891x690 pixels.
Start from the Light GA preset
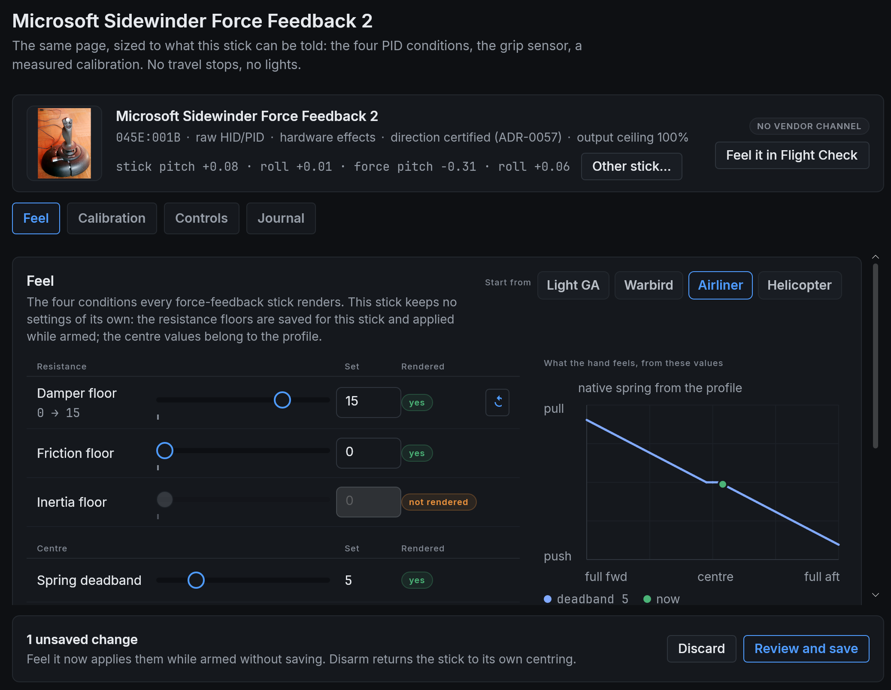[573, 285]
